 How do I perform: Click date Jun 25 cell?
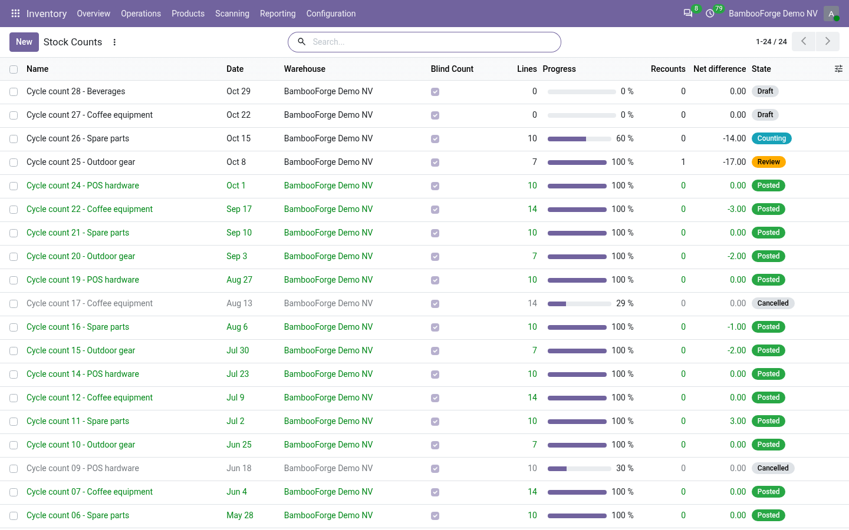click(239, 445)
